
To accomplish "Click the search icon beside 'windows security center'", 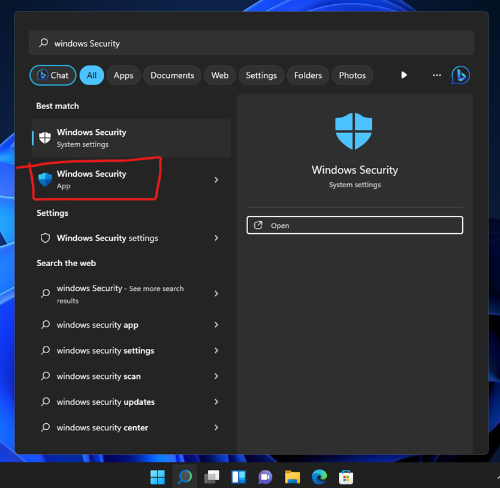I will 46,427.
